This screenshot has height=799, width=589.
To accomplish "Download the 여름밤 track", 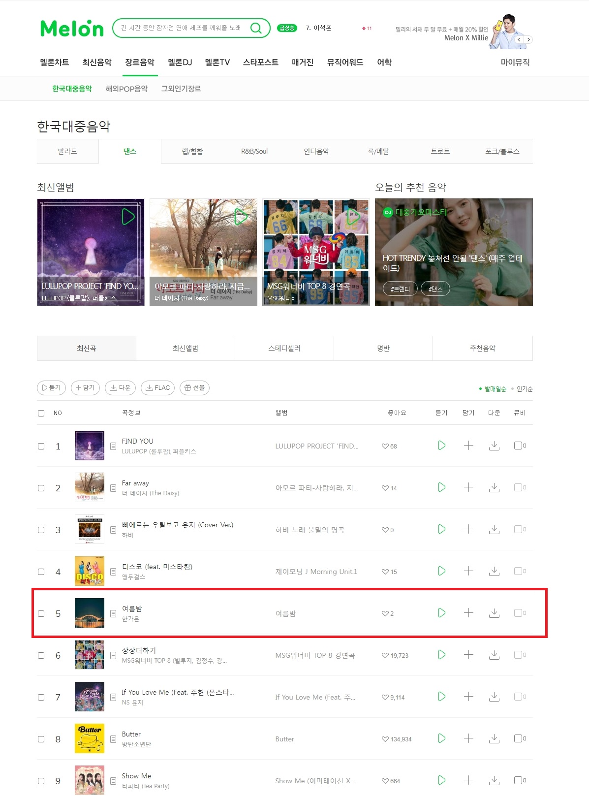I will click(x=494, y=613).
